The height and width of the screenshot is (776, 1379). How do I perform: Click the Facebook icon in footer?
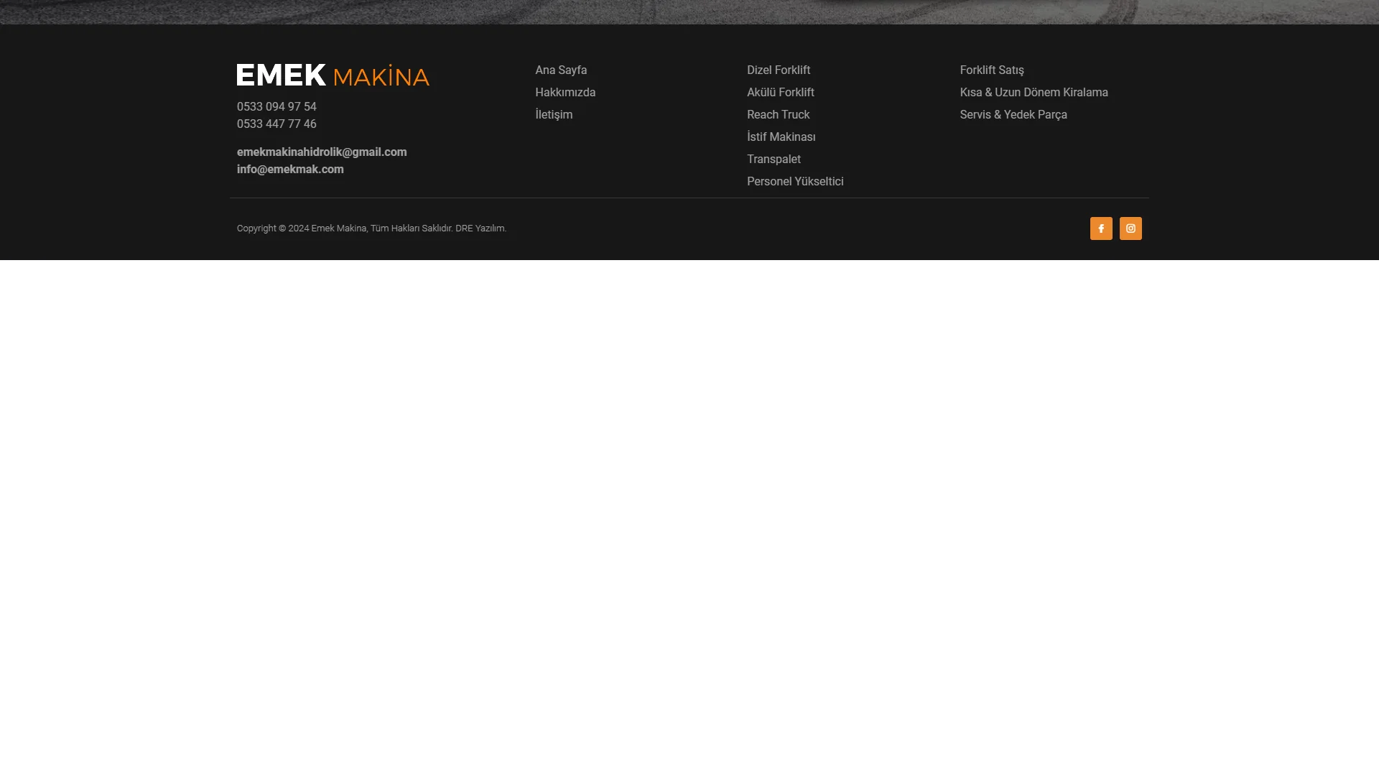[1101, 228]
